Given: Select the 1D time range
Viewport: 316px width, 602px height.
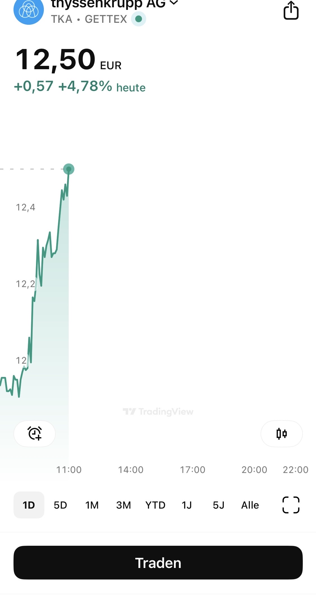Looking at the screenshot, I should (x=29, y=505).
